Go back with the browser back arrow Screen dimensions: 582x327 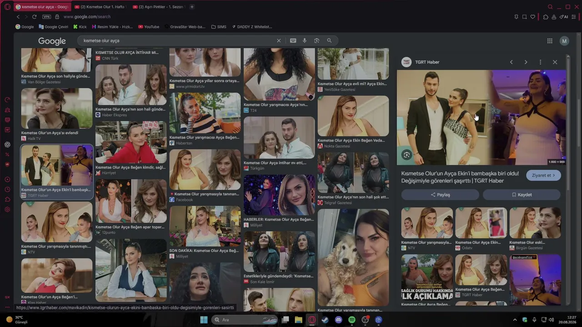point(18,17)
